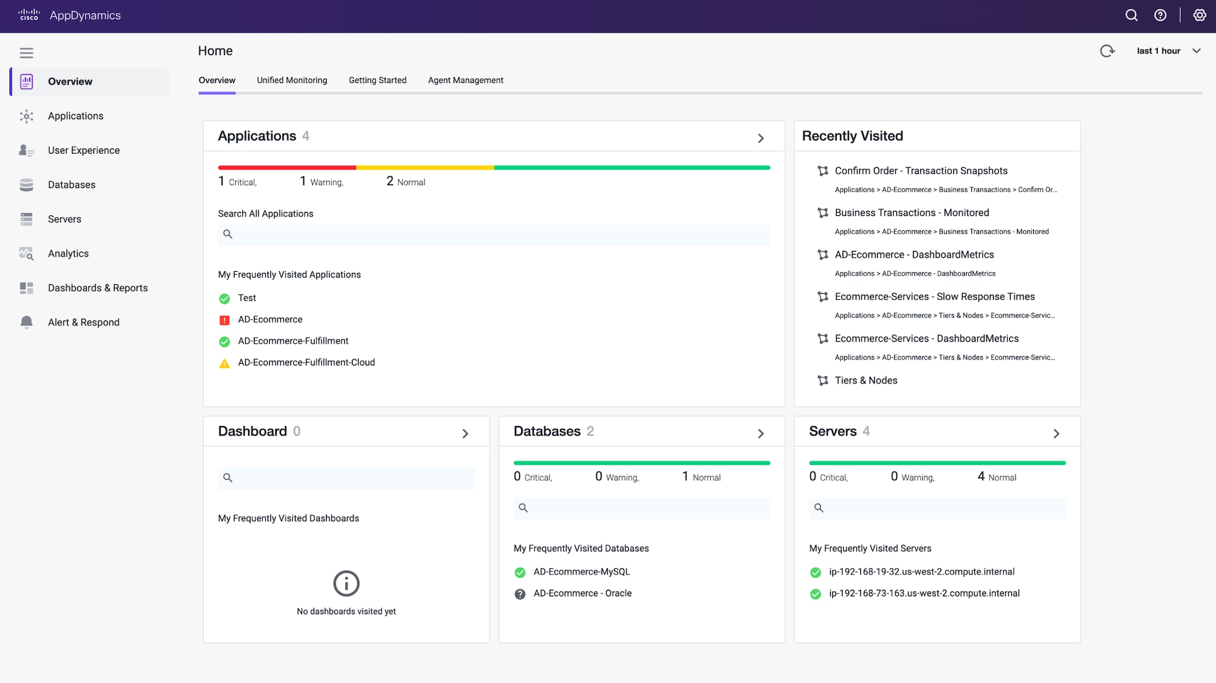Open AD-Ecommerce - DashboardMetrics recent link
This screenshot has width=1216, height=683.
[x=914, y=255]
